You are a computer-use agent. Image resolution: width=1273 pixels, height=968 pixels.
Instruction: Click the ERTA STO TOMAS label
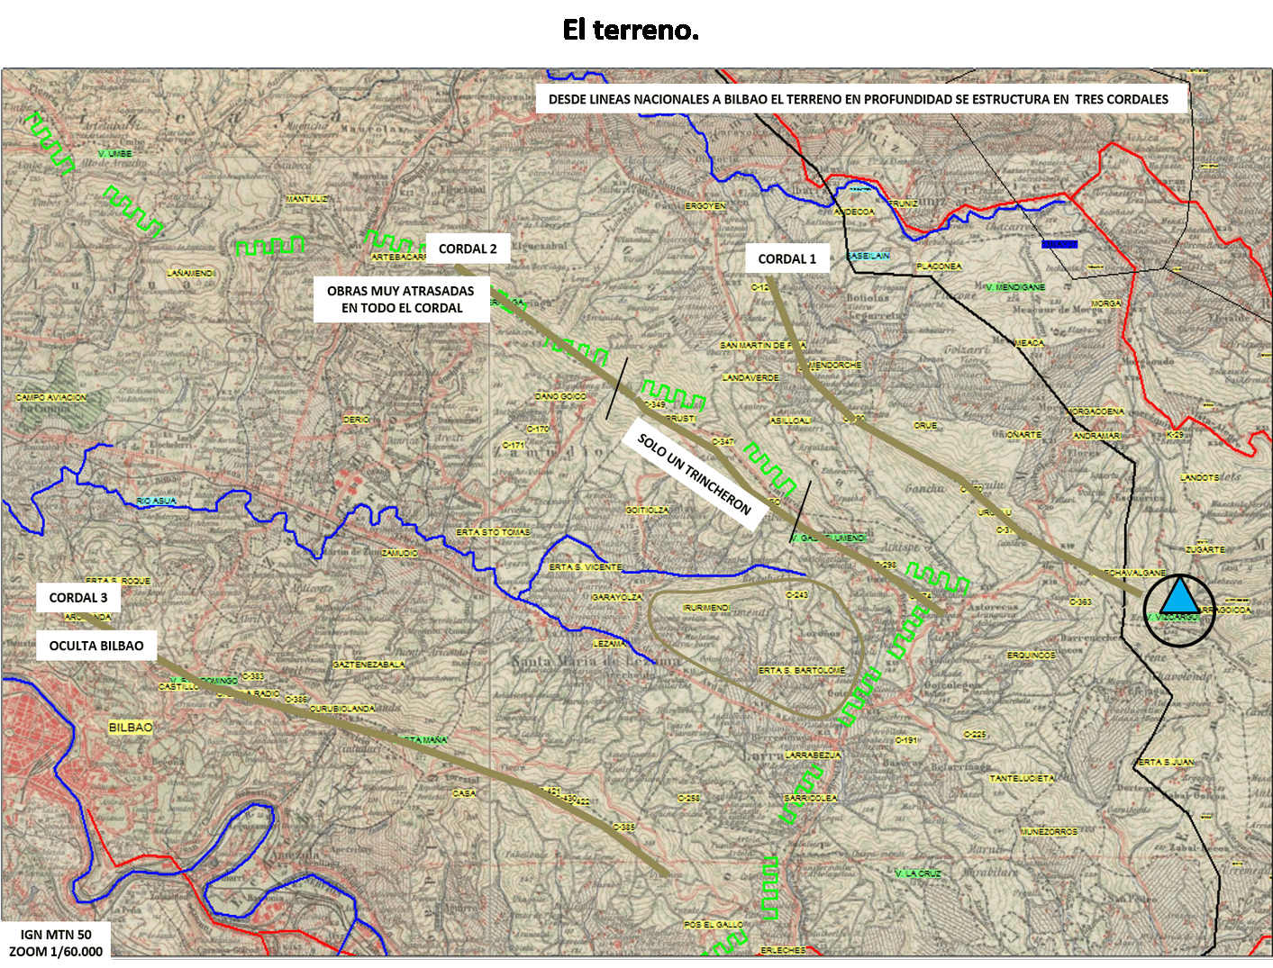(x=493, y=532)
